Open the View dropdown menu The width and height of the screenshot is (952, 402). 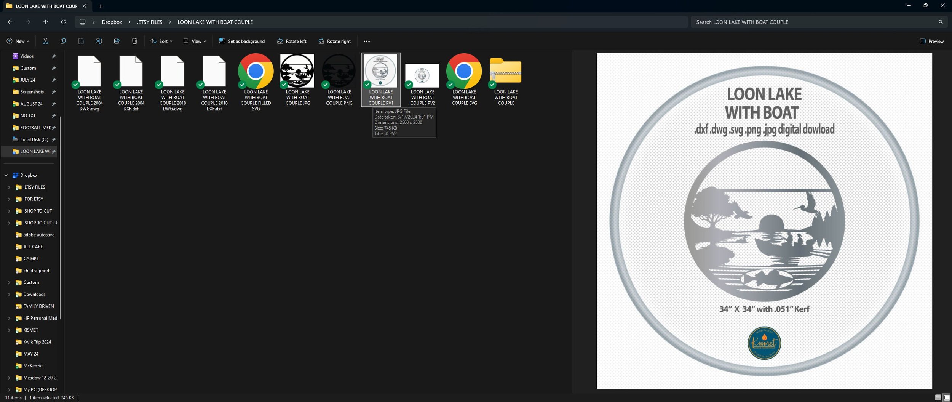tap(195, 41)
